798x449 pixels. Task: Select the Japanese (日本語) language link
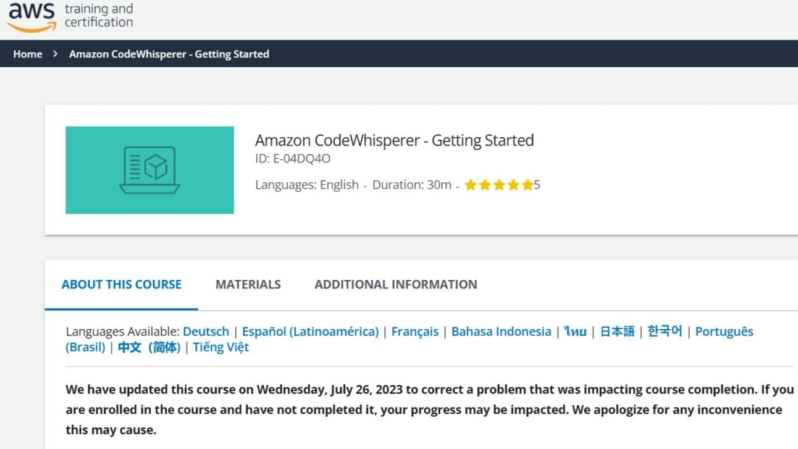[x=617, y=332]
